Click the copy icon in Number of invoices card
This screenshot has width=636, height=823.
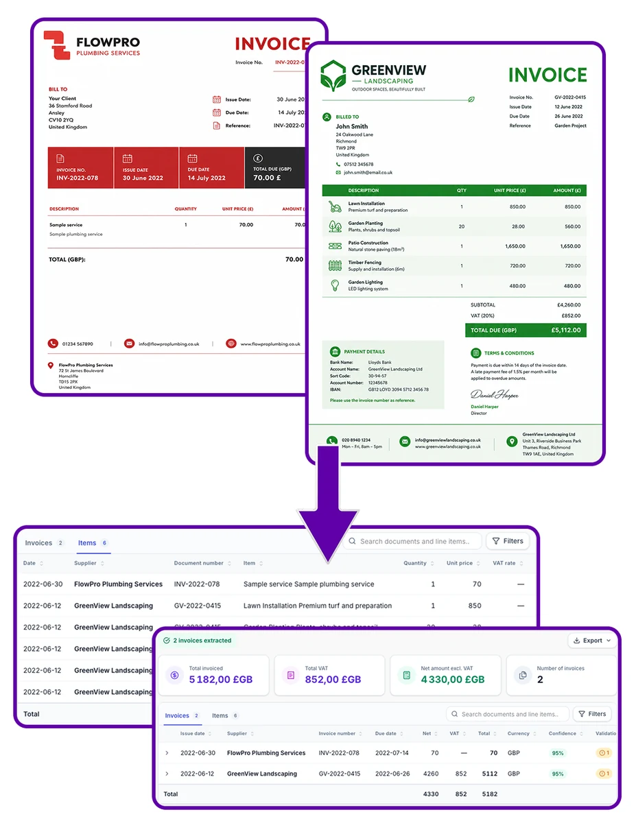[523, 676]
